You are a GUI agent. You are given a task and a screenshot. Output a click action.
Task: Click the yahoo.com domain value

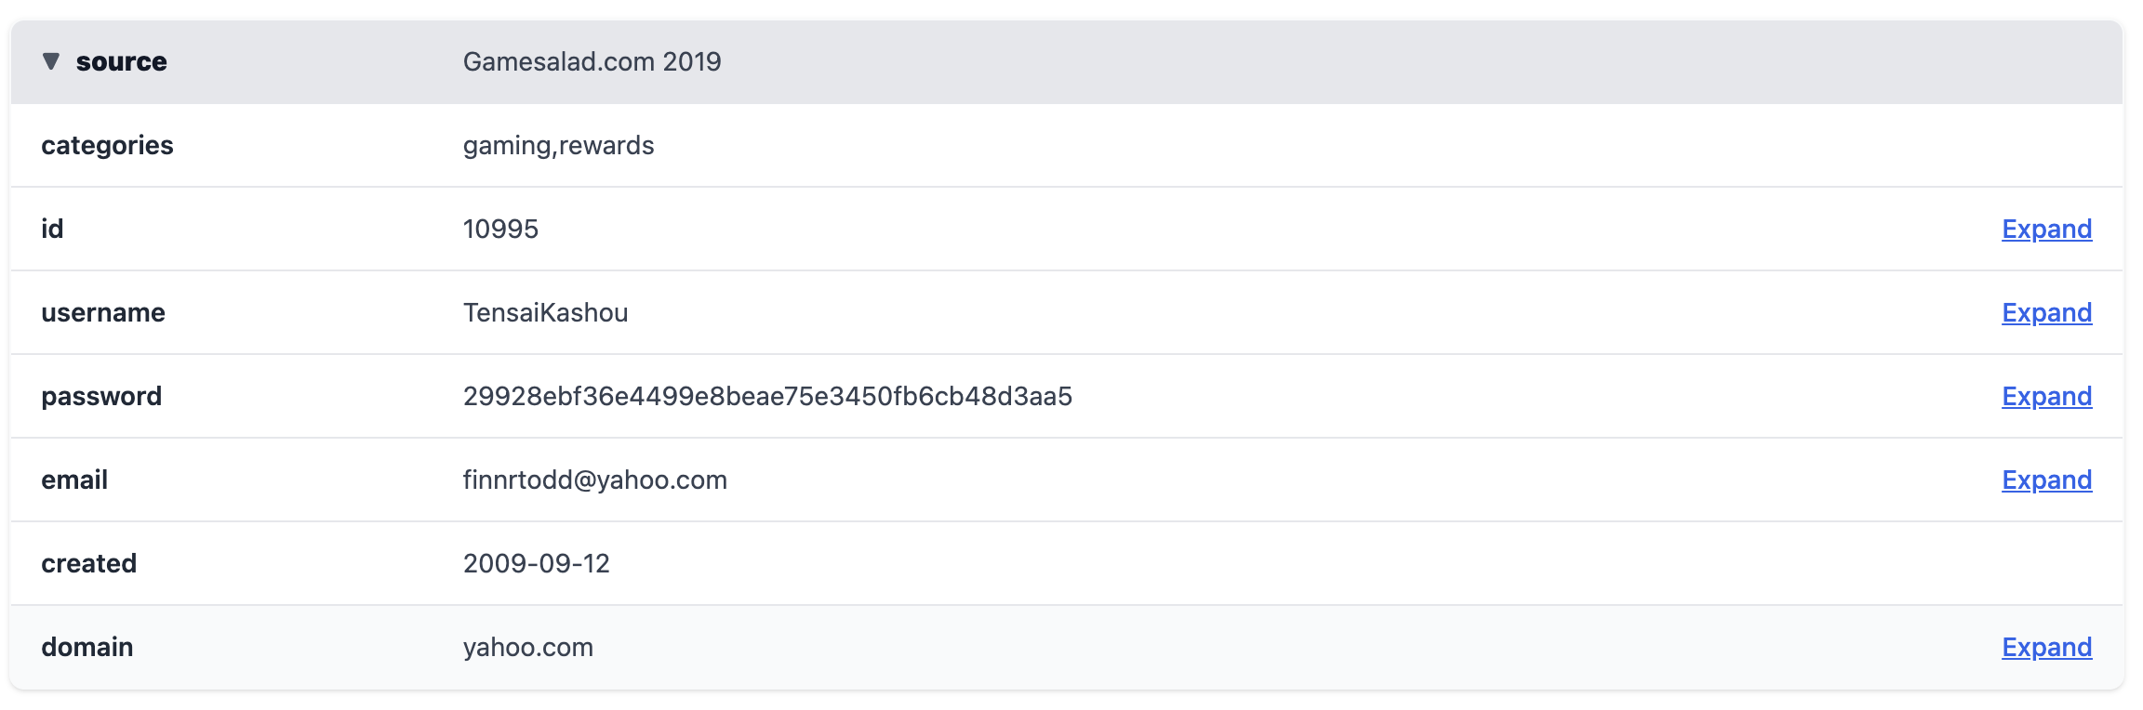click(x=527, y=647)
